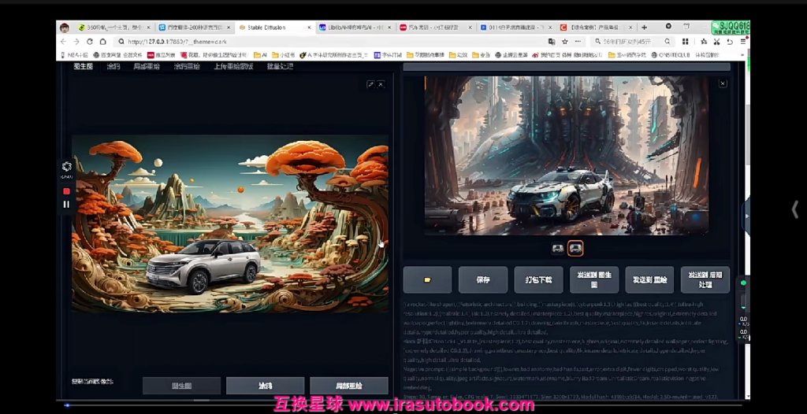The image size is (807, 414).
Task: Switch to the 360导航 browser tab
Action: coord(113,28)
